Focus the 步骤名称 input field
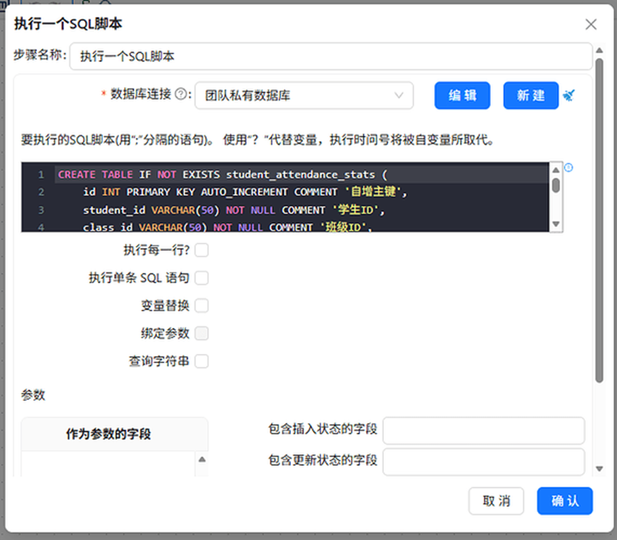This screenshot has width=617, height=540. pos(331,56)
